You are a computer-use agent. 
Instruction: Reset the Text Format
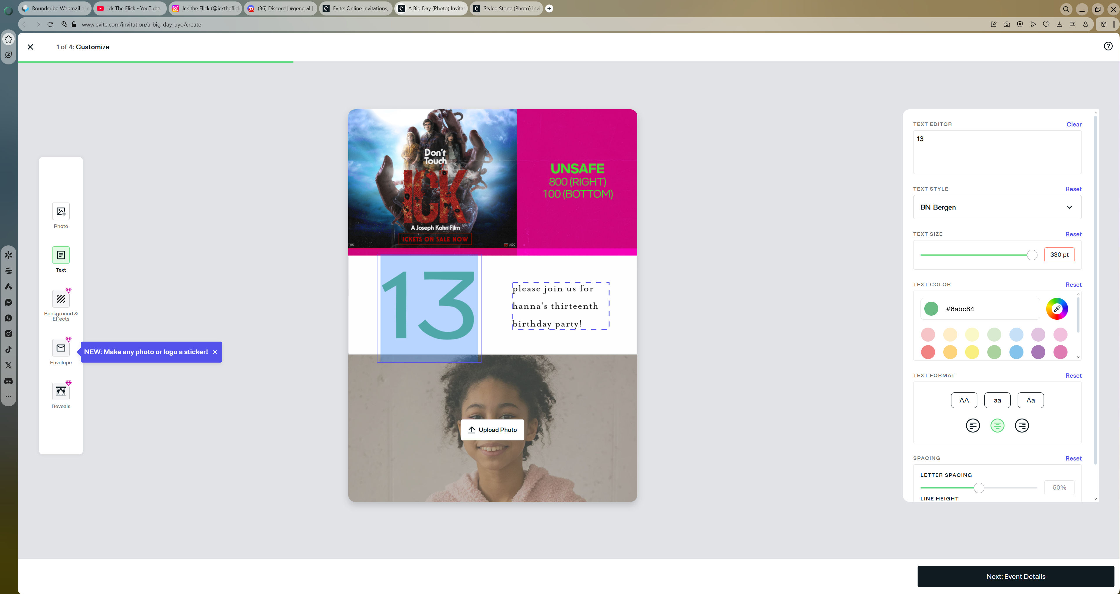pyautogui.click(x=1073, y=375)
